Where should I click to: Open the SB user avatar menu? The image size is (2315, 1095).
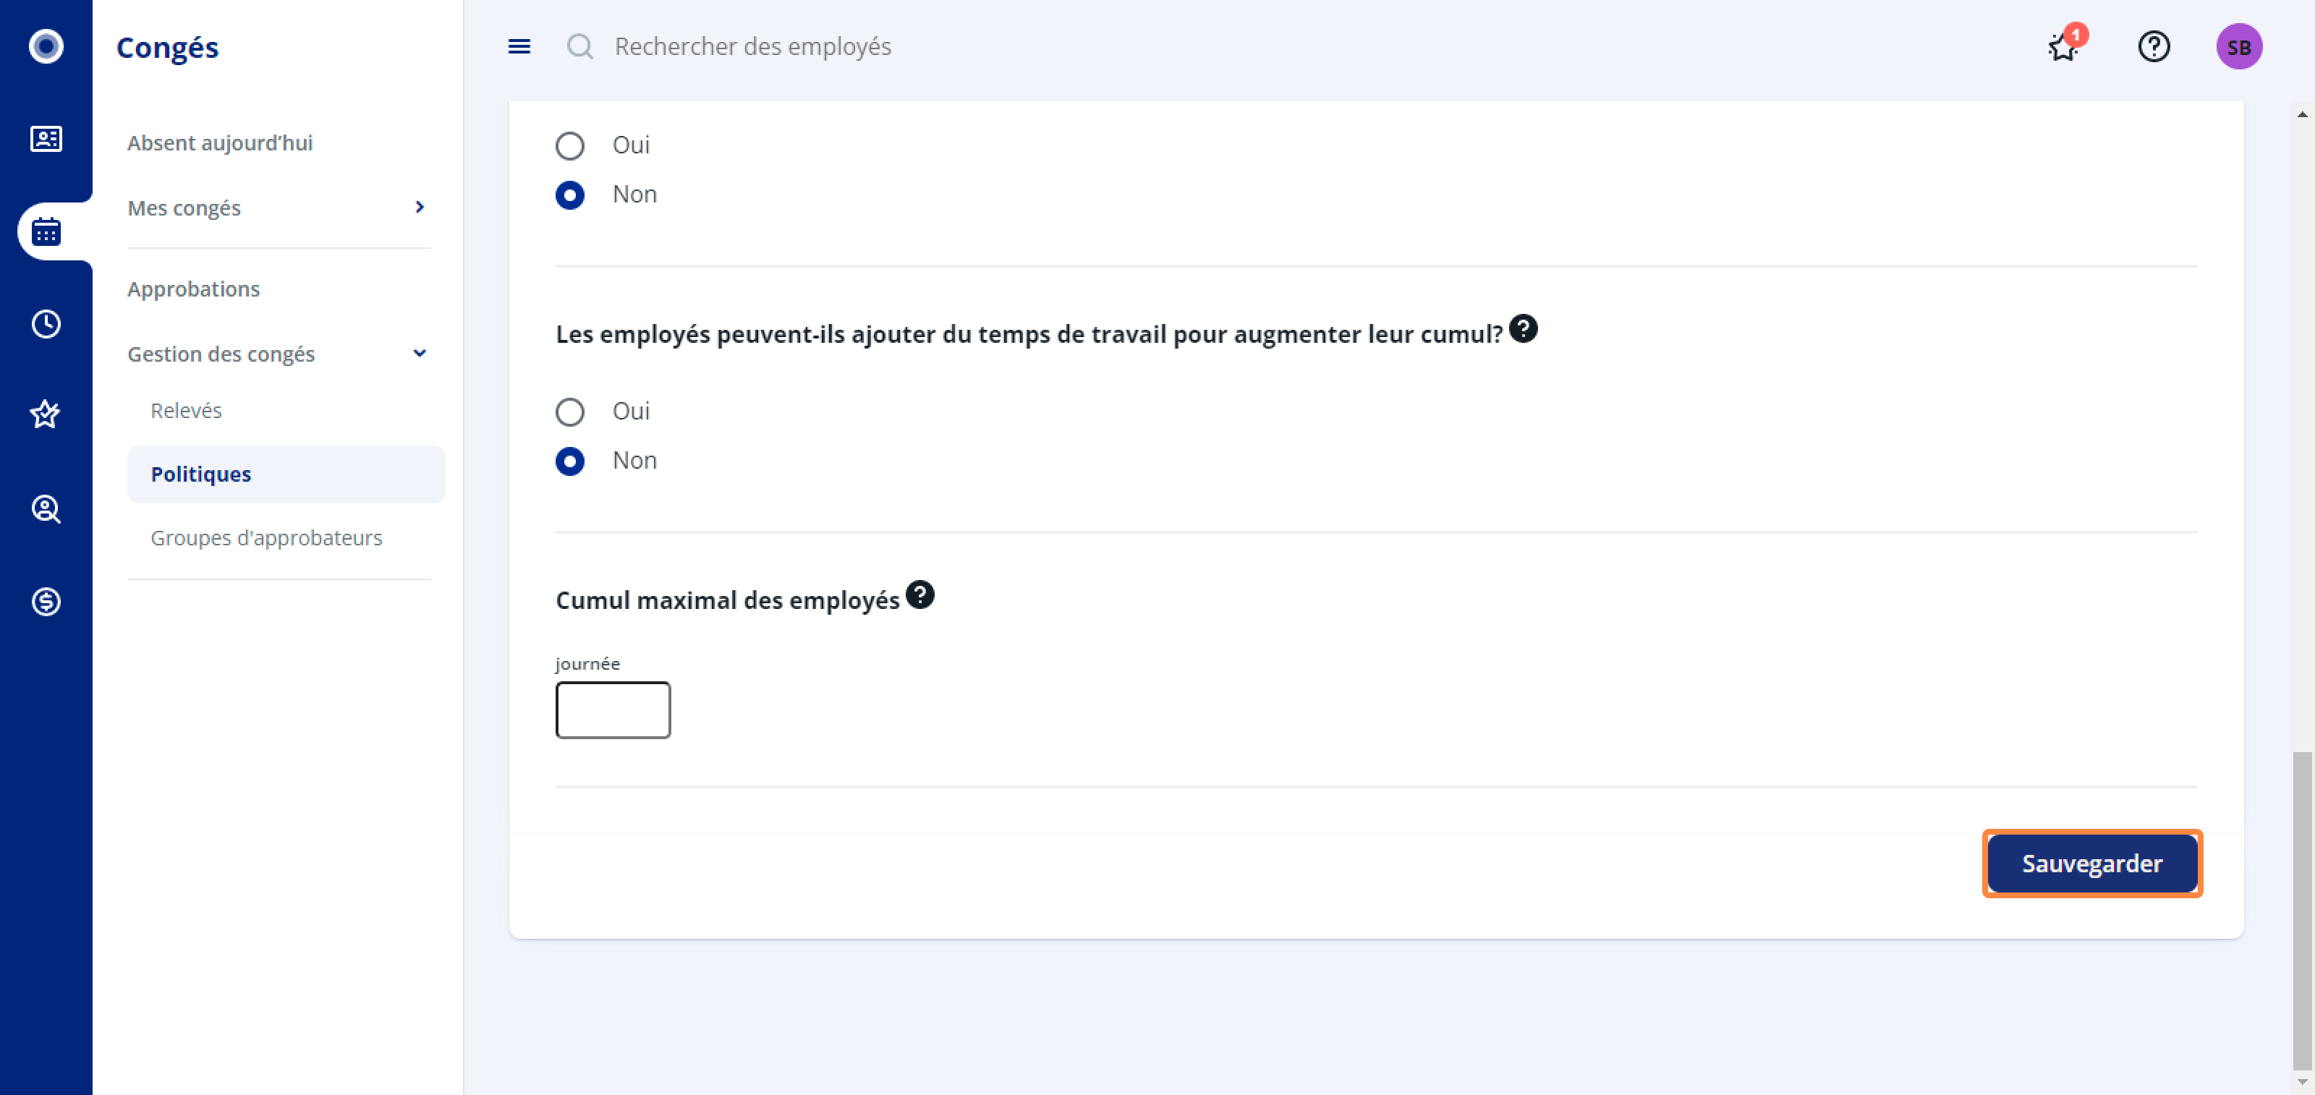click(x=2238, y=47)
